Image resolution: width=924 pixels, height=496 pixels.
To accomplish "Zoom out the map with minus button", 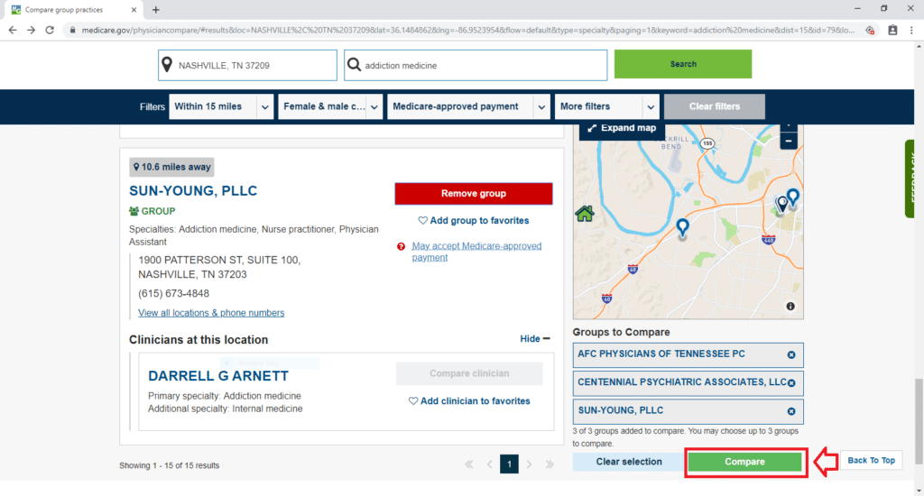I will (789, 141).
